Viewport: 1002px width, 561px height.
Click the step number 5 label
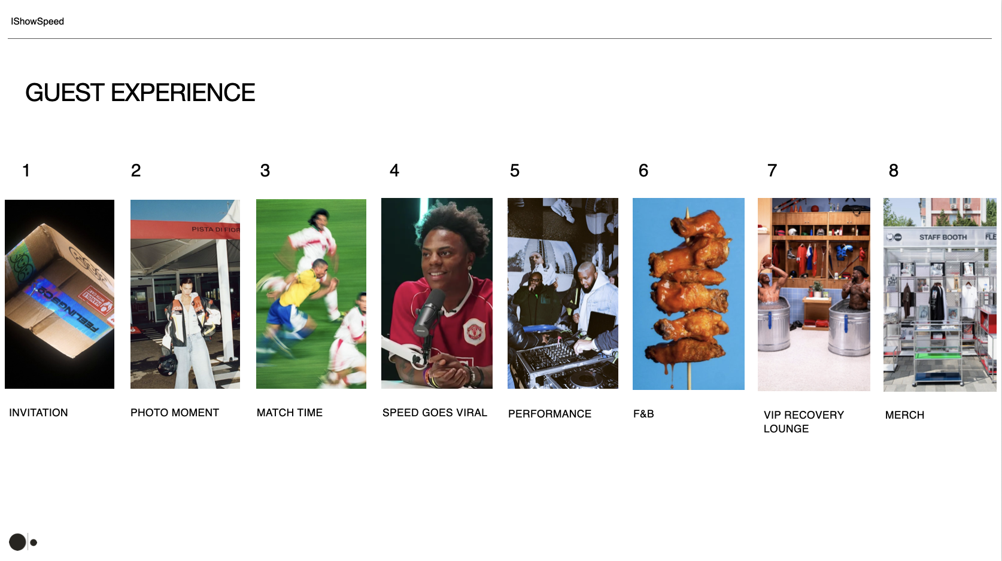515,170
